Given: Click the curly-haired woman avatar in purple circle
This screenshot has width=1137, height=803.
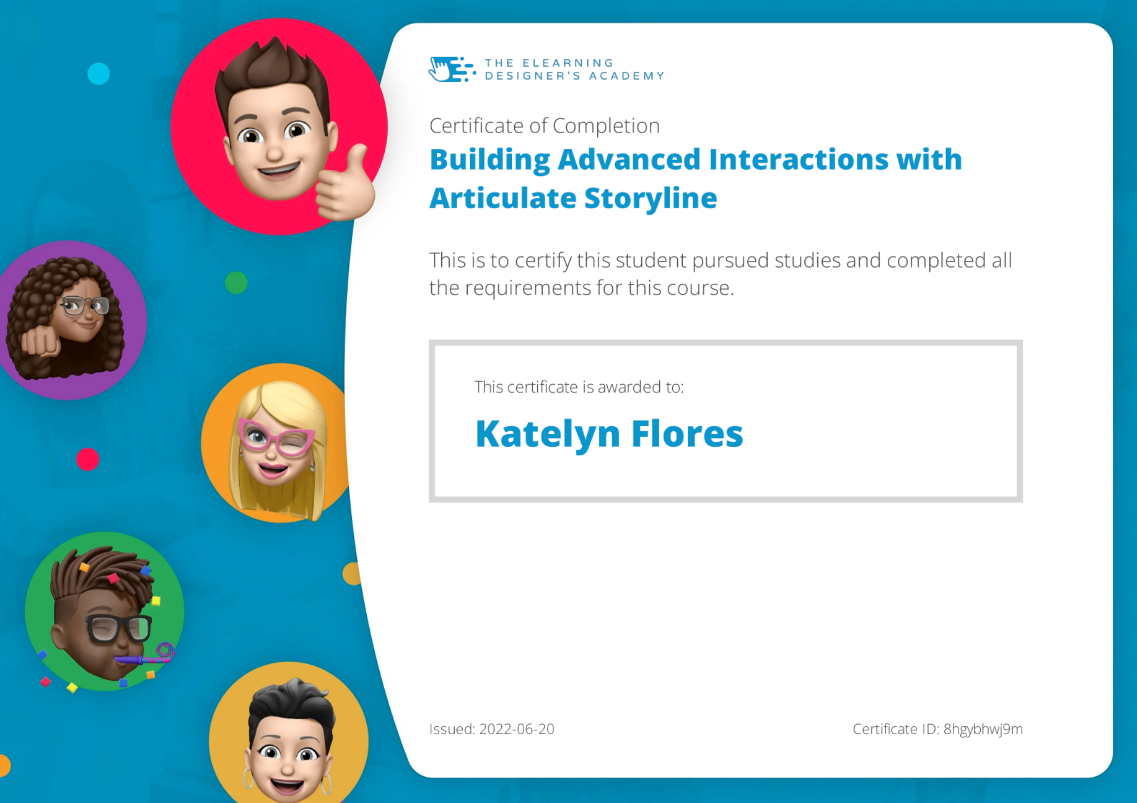Looking at the screenshot, I should click(x=68, y=320).
